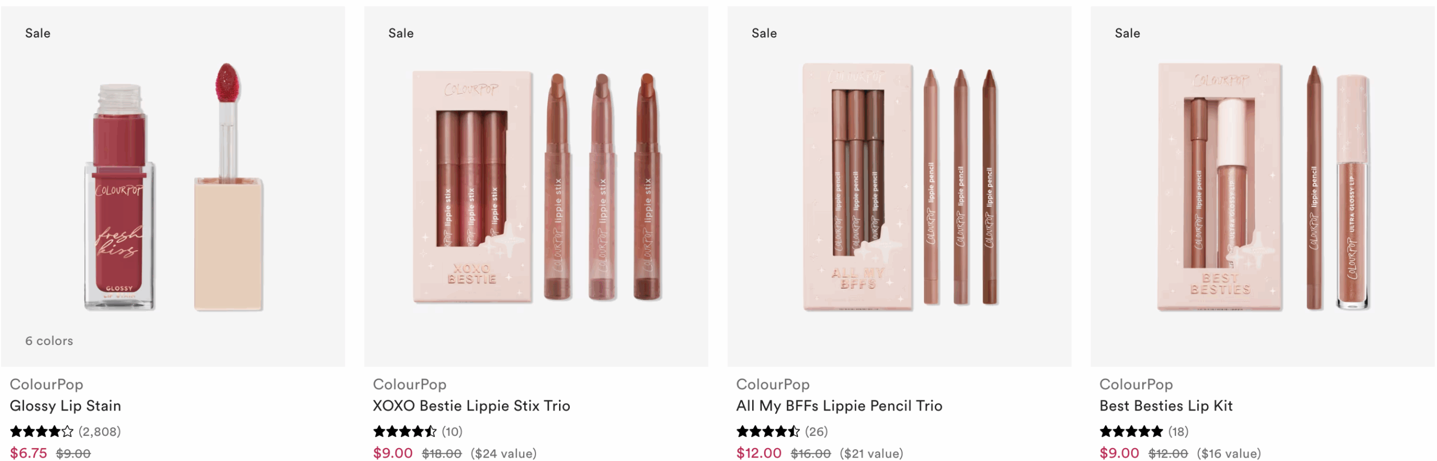Viewport: 1437px width, 461px height.
Task: Click the Glossy Lip Stain title link
Action: tap(65, 405)
